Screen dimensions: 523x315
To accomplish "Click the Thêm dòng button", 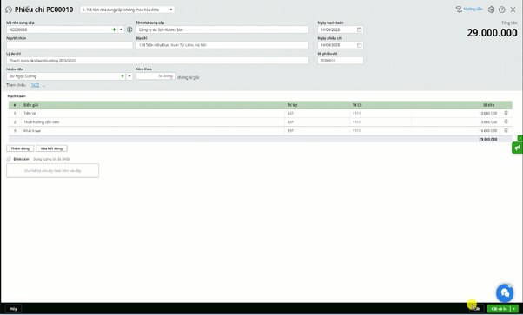I will click(20, 148).
